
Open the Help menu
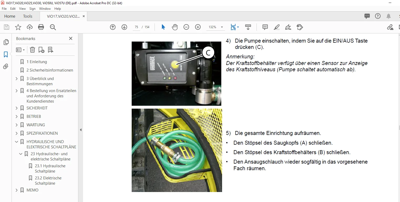(58, 9)
